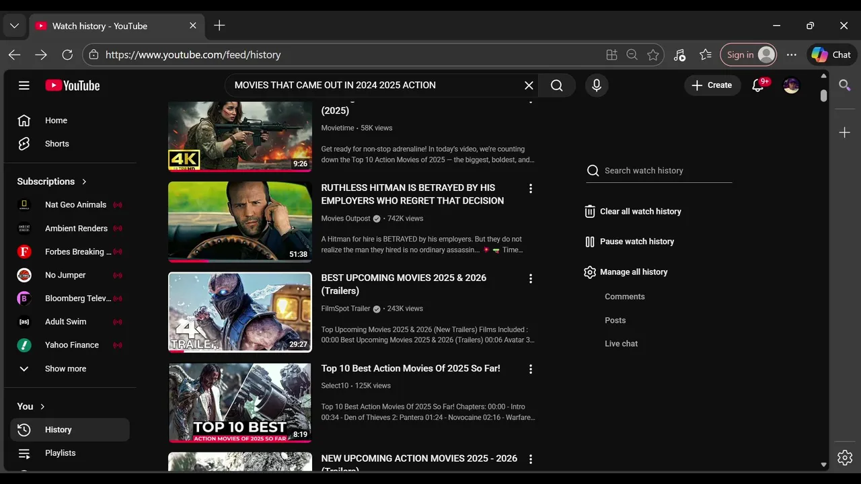Open the Top 10 Best thumbnail
This screenshot has width=861, height=484.
tap(240, 403)
